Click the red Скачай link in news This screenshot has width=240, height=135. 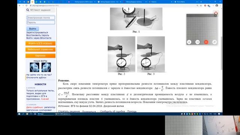[45, 99]
